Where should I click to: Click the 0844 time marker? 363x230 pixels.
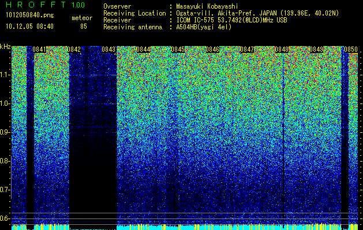pyautogui.click(x=143, y=49)
